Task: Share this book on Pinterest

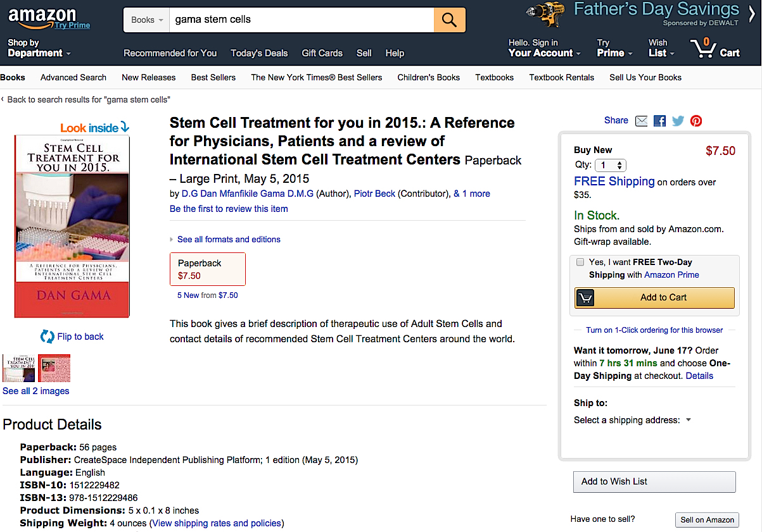Action: [x=696, y=121]
